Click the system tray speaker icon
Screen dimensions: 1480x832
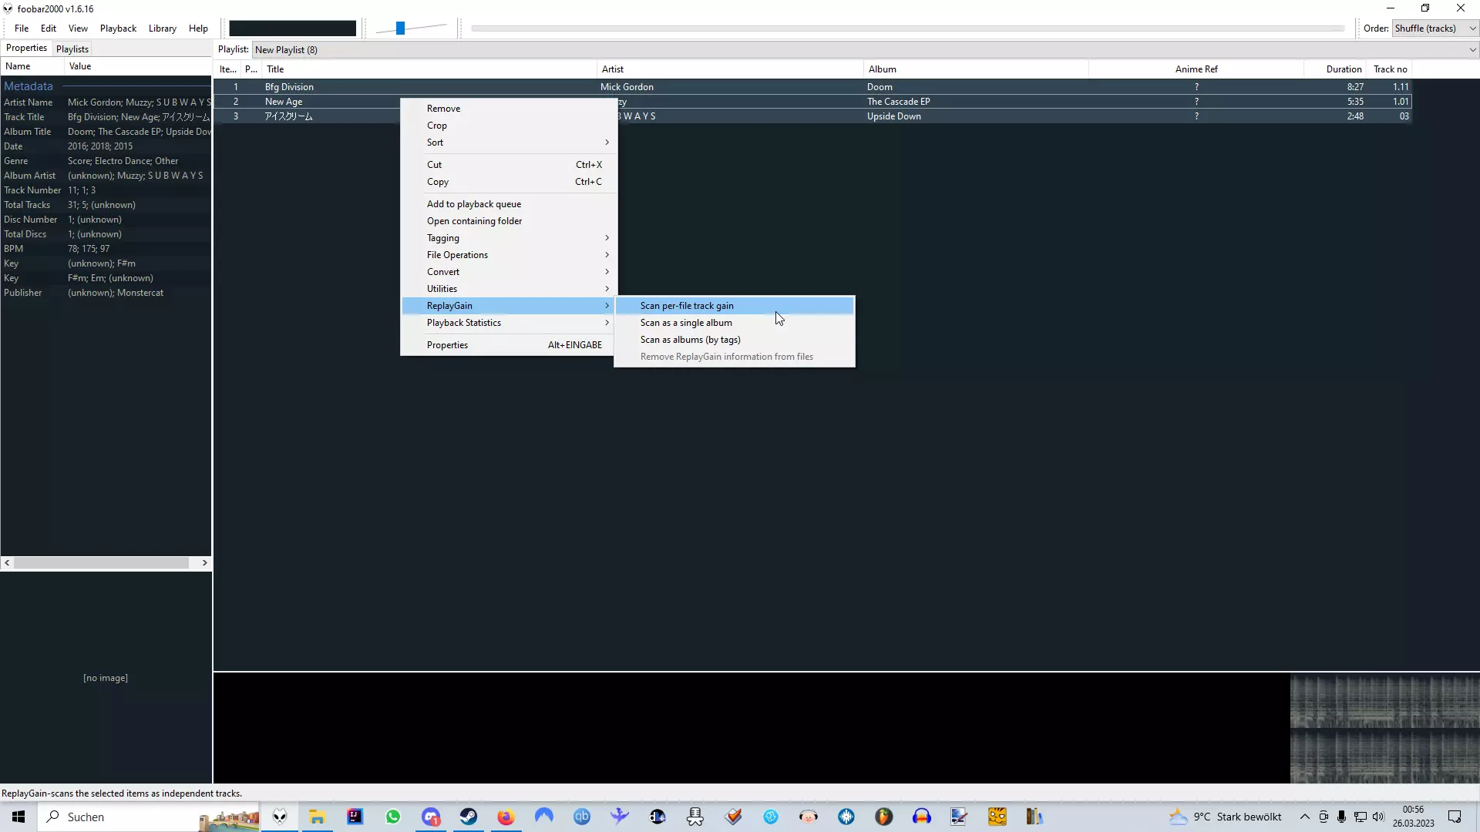coord(1378,817)
